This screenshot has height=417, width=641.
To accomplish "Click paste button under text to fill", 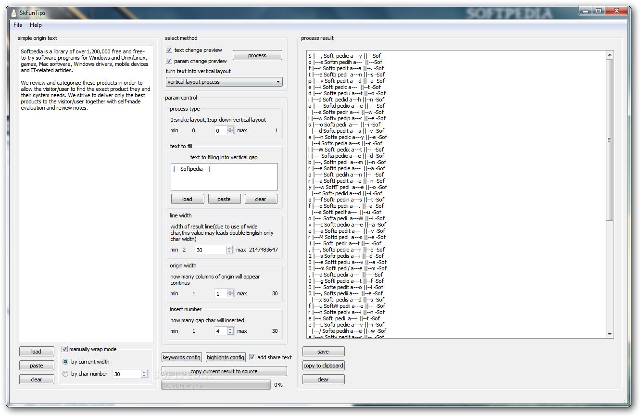I will [224, 199].
